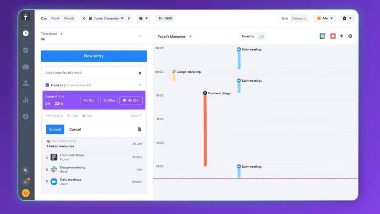Open Today's Memories settings gear
The height and width of the screenshot is (214, 380).
click(x=350, y=36)
